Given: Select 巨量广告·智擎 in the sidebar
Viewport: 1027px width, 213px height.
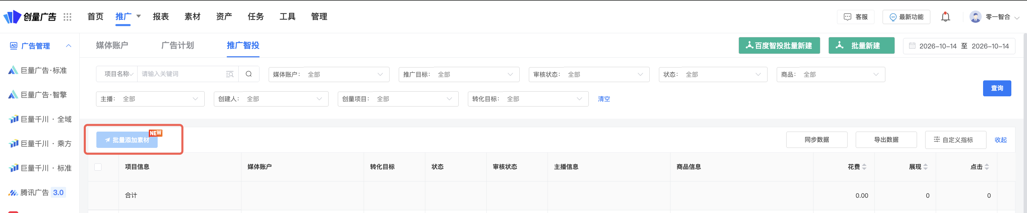Looking at the screenshot, I should click(38, 95).
